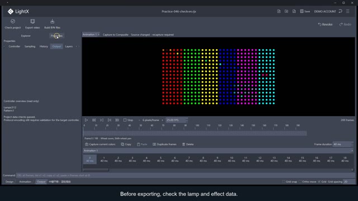Toggle the Grid snap checkbox

tap(284, 181)
